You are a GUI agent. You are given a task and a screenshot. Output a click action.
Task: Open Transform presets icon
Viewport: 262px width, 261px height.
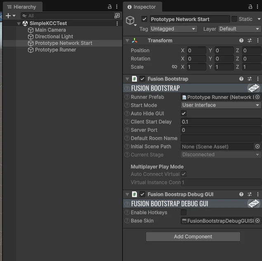(x=250, y=40)
